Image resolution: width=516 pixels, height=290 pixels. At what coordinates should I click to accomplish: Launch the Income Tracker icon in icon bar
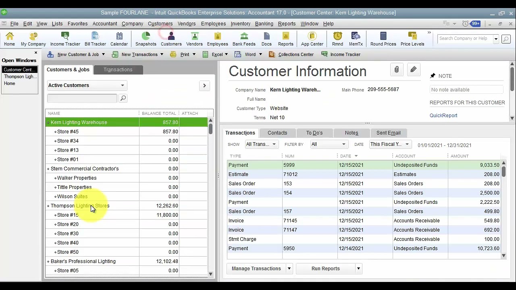pyautogui.click(x=65, y=39)
